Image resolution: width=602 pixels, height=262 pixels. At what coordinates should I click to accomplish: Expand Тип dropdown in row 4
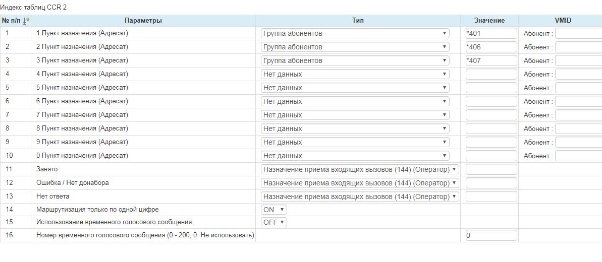[x=355, y=74]
